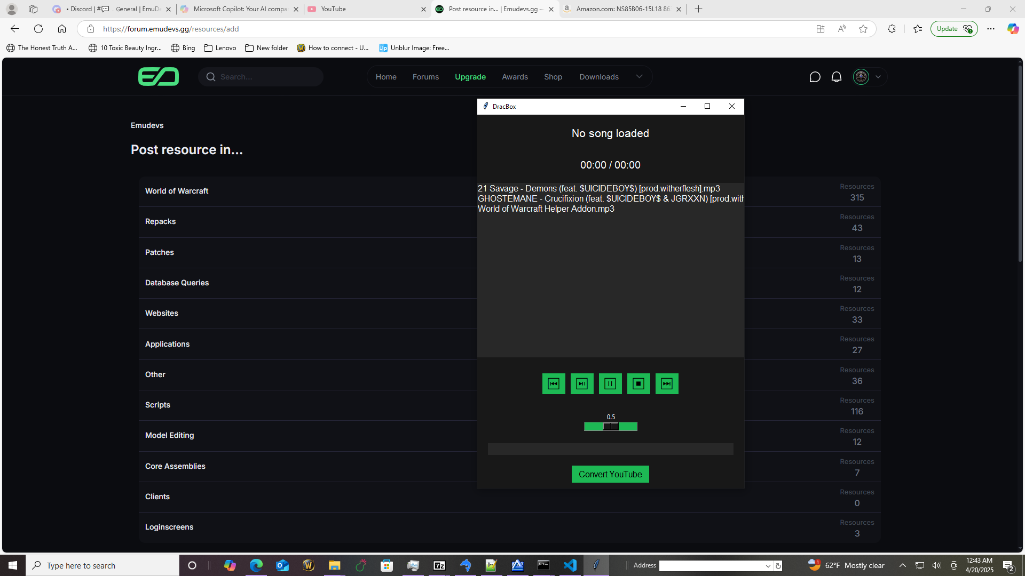Click the play/next-step button in DracBox
Screen dimensions: 1025x576
click(582, 383)
